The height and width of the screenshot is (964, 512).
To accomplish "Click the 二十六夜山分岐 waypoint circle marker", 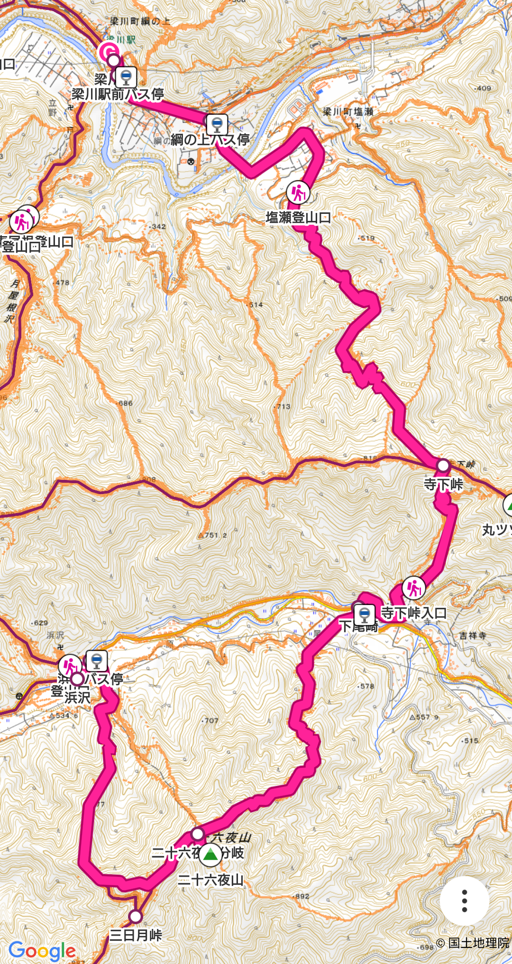I will [198, 834].
